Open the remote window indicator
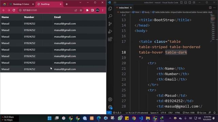 109,113
